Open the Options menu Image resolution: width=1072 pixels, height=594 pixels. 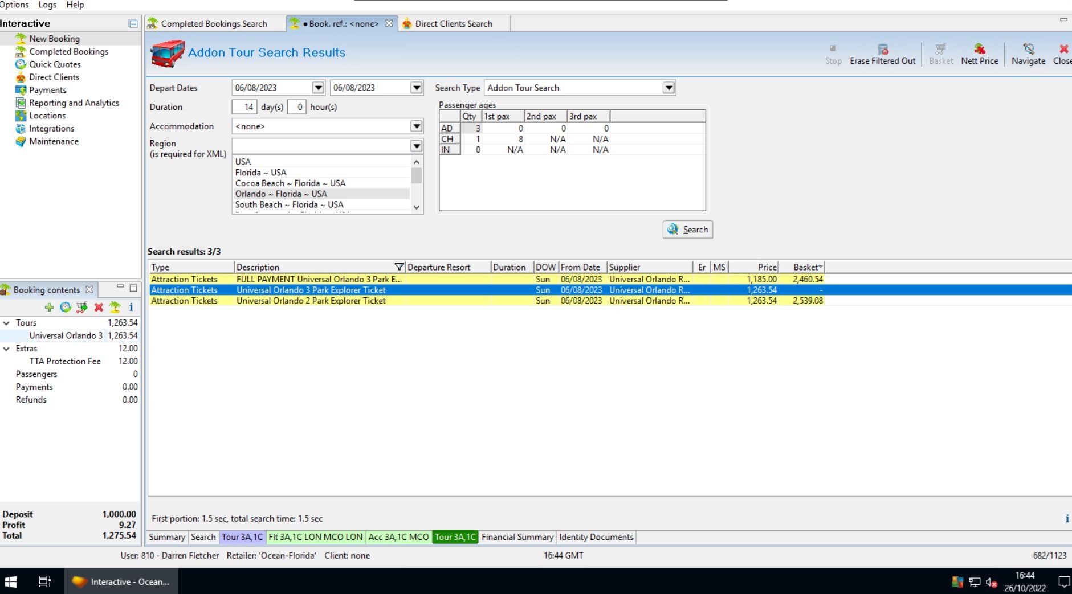(14, 5)
